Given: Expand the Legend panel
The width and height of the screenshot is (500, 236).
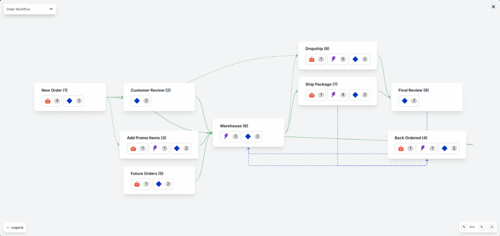Looking at the screenshot, I should (x=15, y=227).
